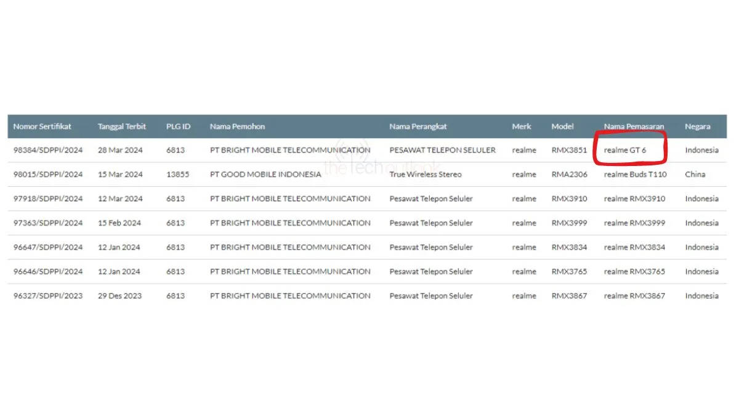Click model cell RMX3910
The width and height of the screenshot is (739, 415).
pyautogui.click(x=570, y=199)
